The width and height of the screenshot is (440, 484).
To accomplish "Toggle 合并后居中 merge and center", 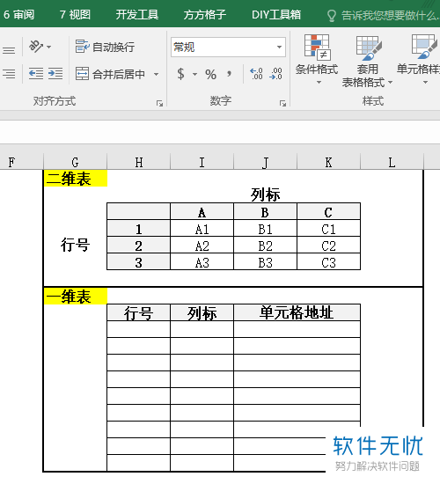I will [110, 74].
